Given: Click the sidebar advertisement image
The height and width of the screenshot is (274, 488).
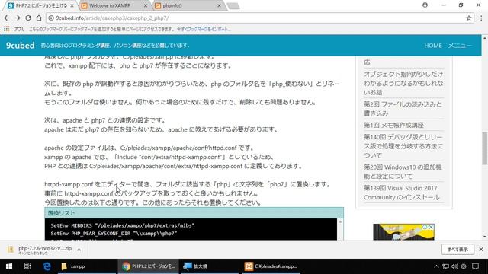Looking at the screenshot, I should coord(403,232).
